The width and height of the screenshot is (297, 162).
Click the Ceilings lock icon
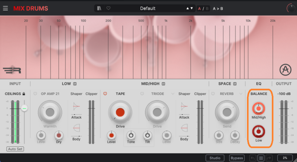point(24,94)
